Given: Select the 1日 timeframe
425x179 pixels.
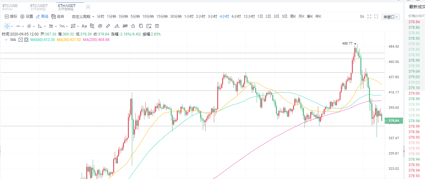Looking at the screenshot, I should (260, 16).
